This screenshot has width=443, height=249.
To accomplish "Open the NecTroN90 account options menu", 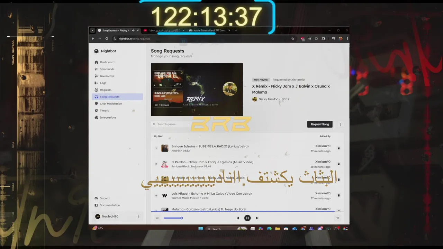I will [138, 216].
